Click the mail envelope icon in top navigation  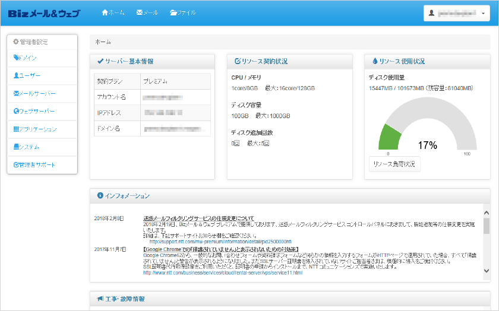click(140, 12)
